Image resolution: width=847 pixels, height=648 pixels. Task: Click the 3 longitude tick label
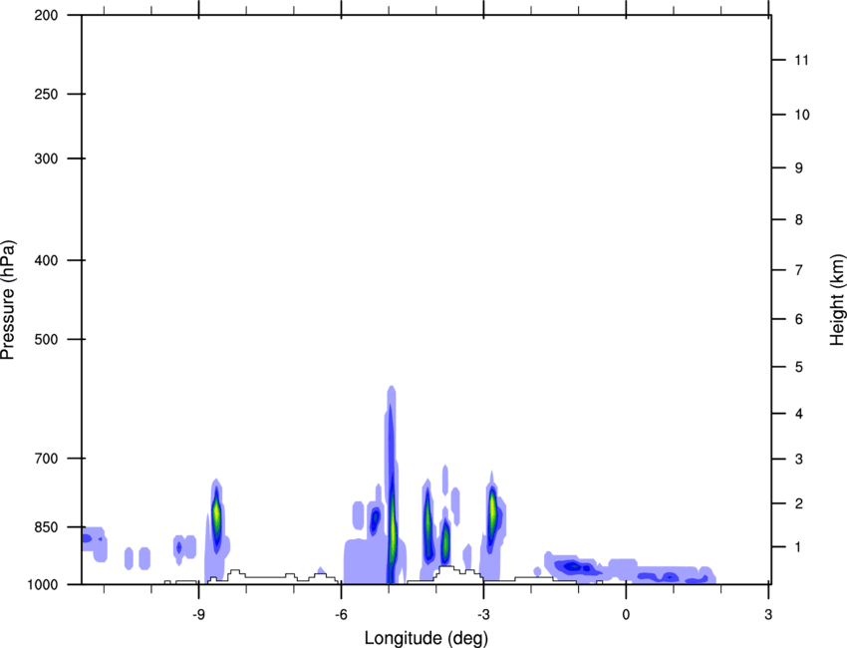(768, 614)
